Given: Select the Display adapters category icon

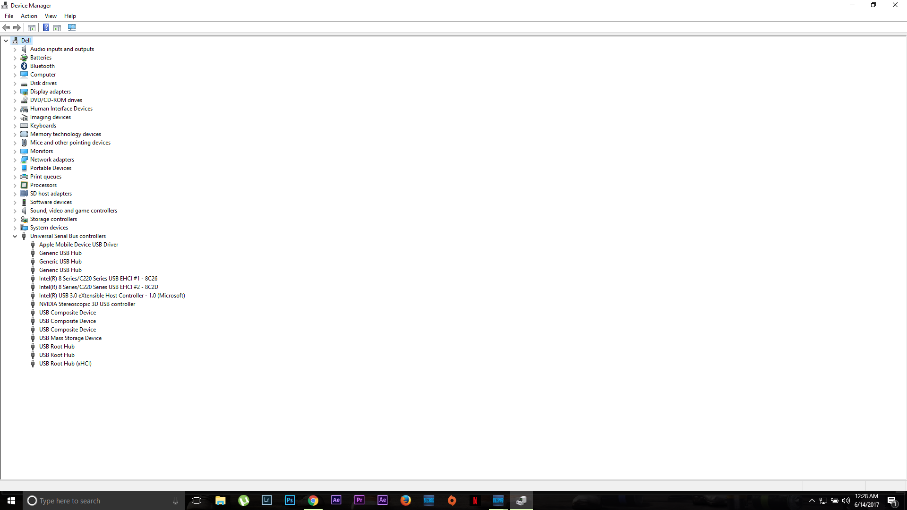Looking at the screenshot, I should tap(24, 92).
